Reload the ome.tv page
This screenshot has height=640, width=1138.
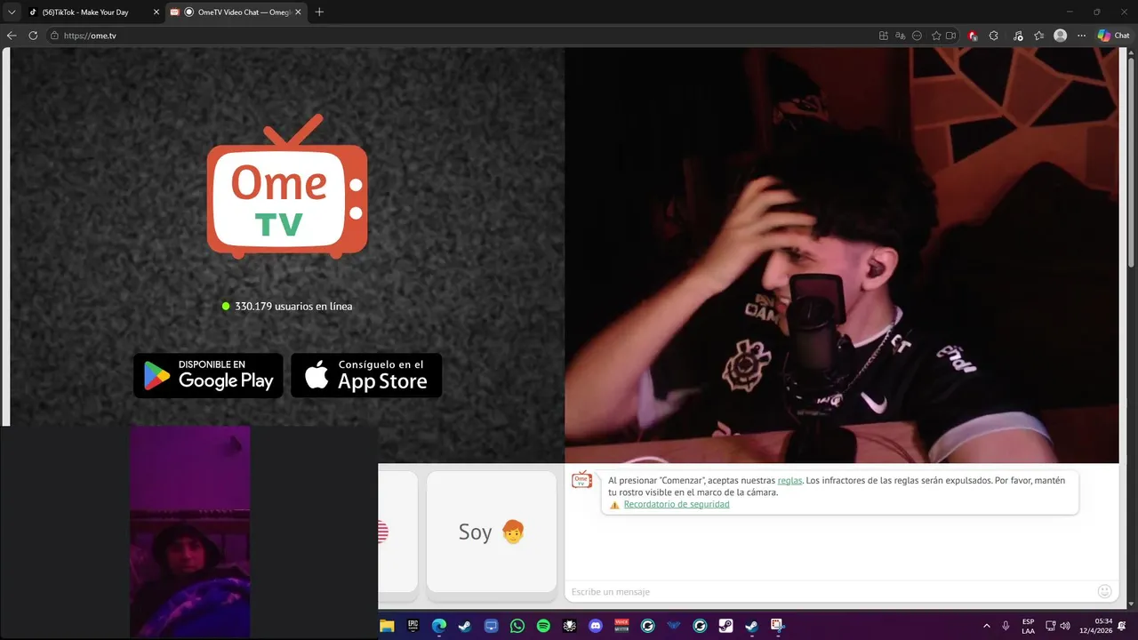tap(33, 36)
